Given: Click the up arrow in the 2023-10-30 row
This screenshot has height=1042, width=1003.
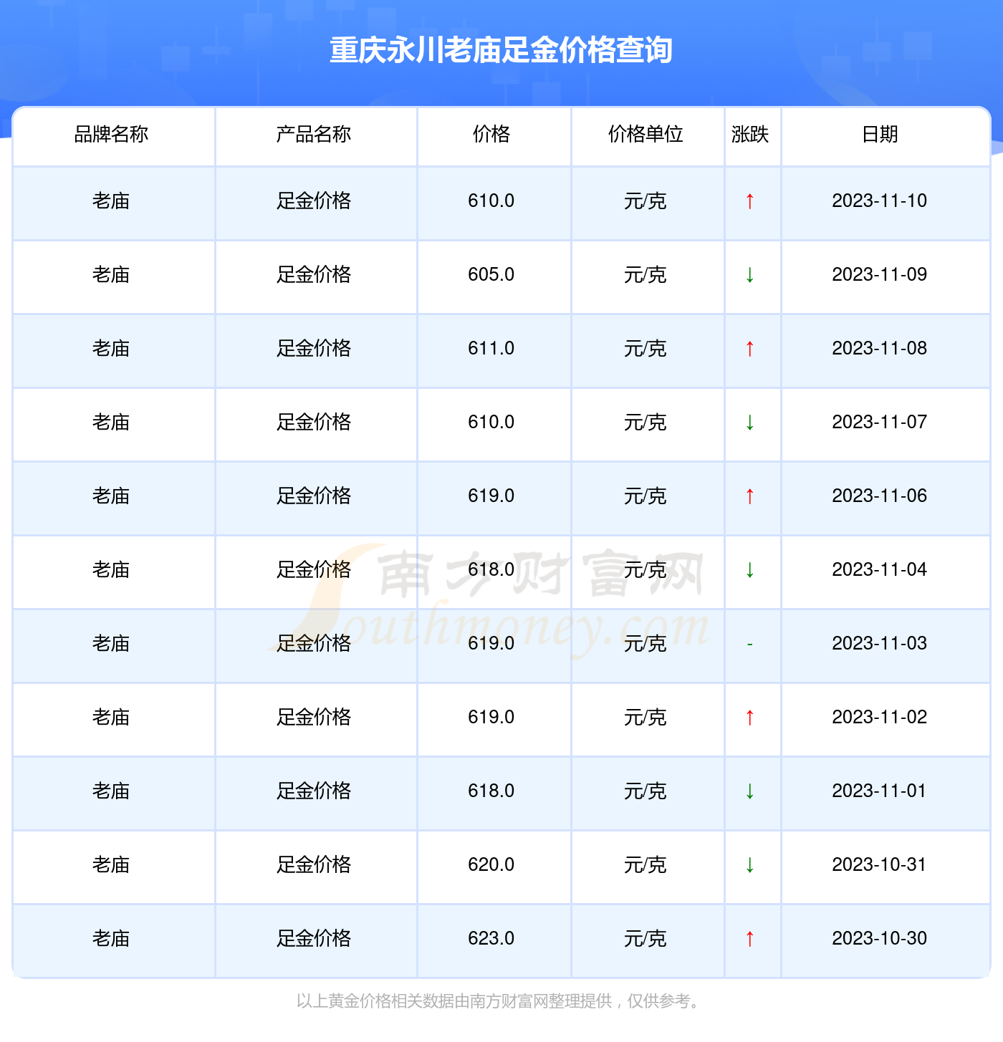Looking at the screenshot, I should [x=749, y=939].
